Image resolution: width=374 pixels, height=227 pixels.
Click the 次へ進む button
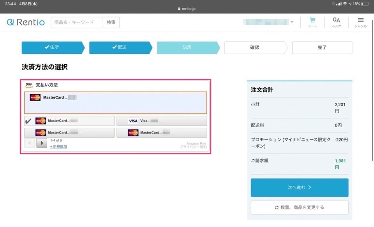coord(299,187)
